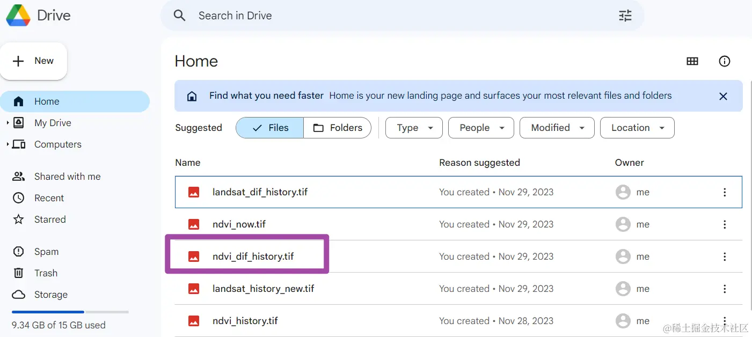Select the Folders suggested toggle

tap(338, 128)
